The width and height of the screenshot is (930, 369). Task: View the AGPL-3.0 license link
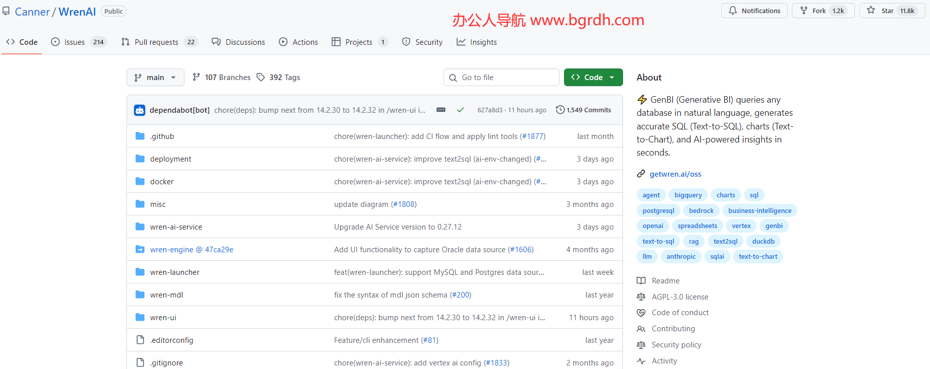tap(679, 297)
